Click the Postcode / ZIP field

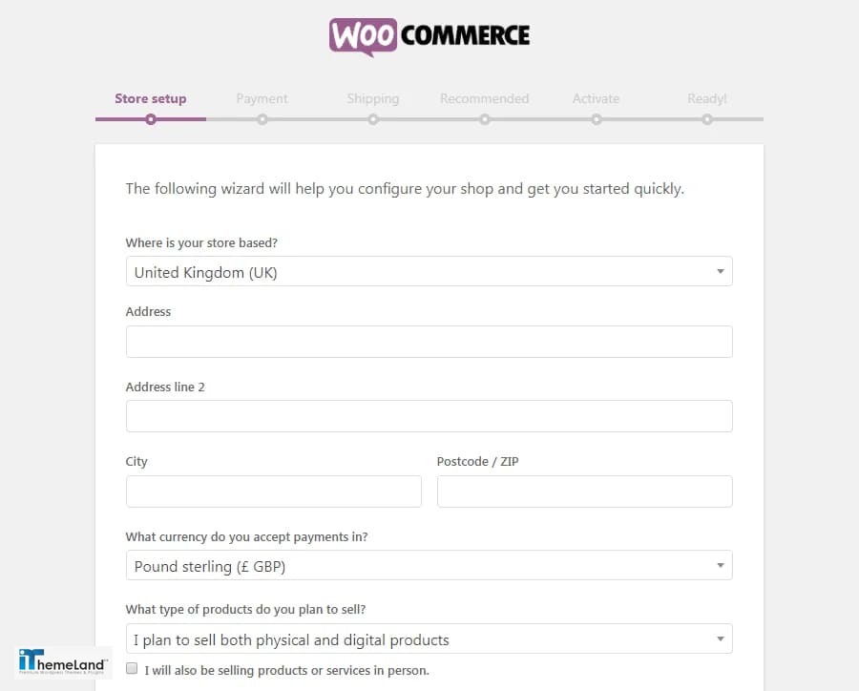[584, 491]
